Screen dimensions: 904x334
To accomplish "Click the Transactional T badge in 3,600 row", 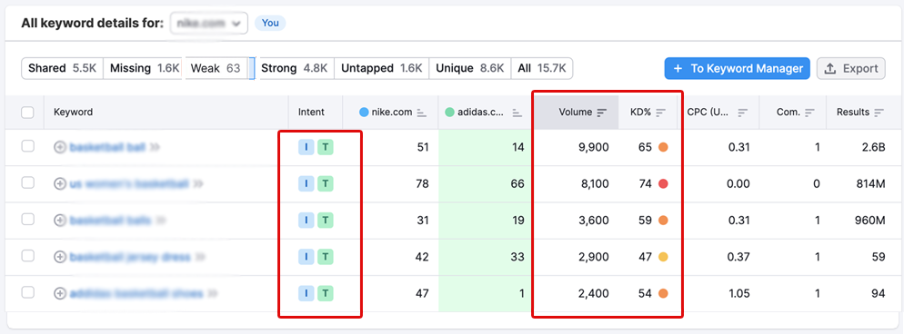I will pos(326,221).
